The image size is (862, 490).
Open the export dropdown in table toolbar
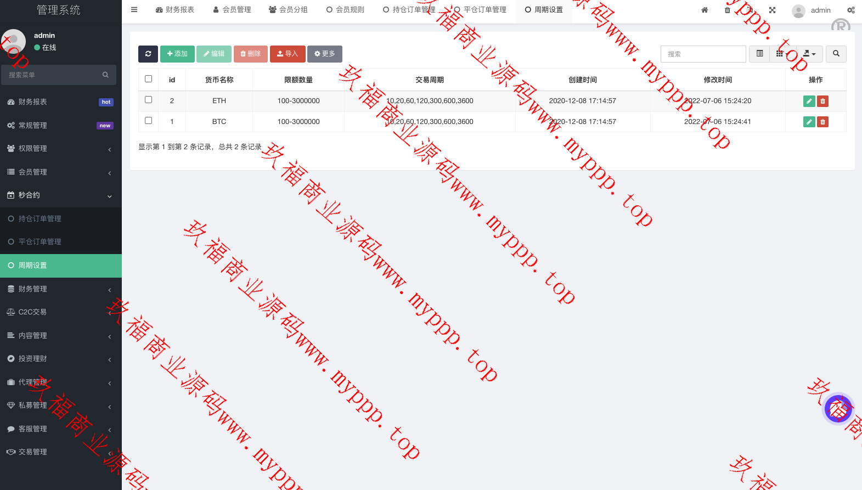pyautogui.click(x=809, y=54)
